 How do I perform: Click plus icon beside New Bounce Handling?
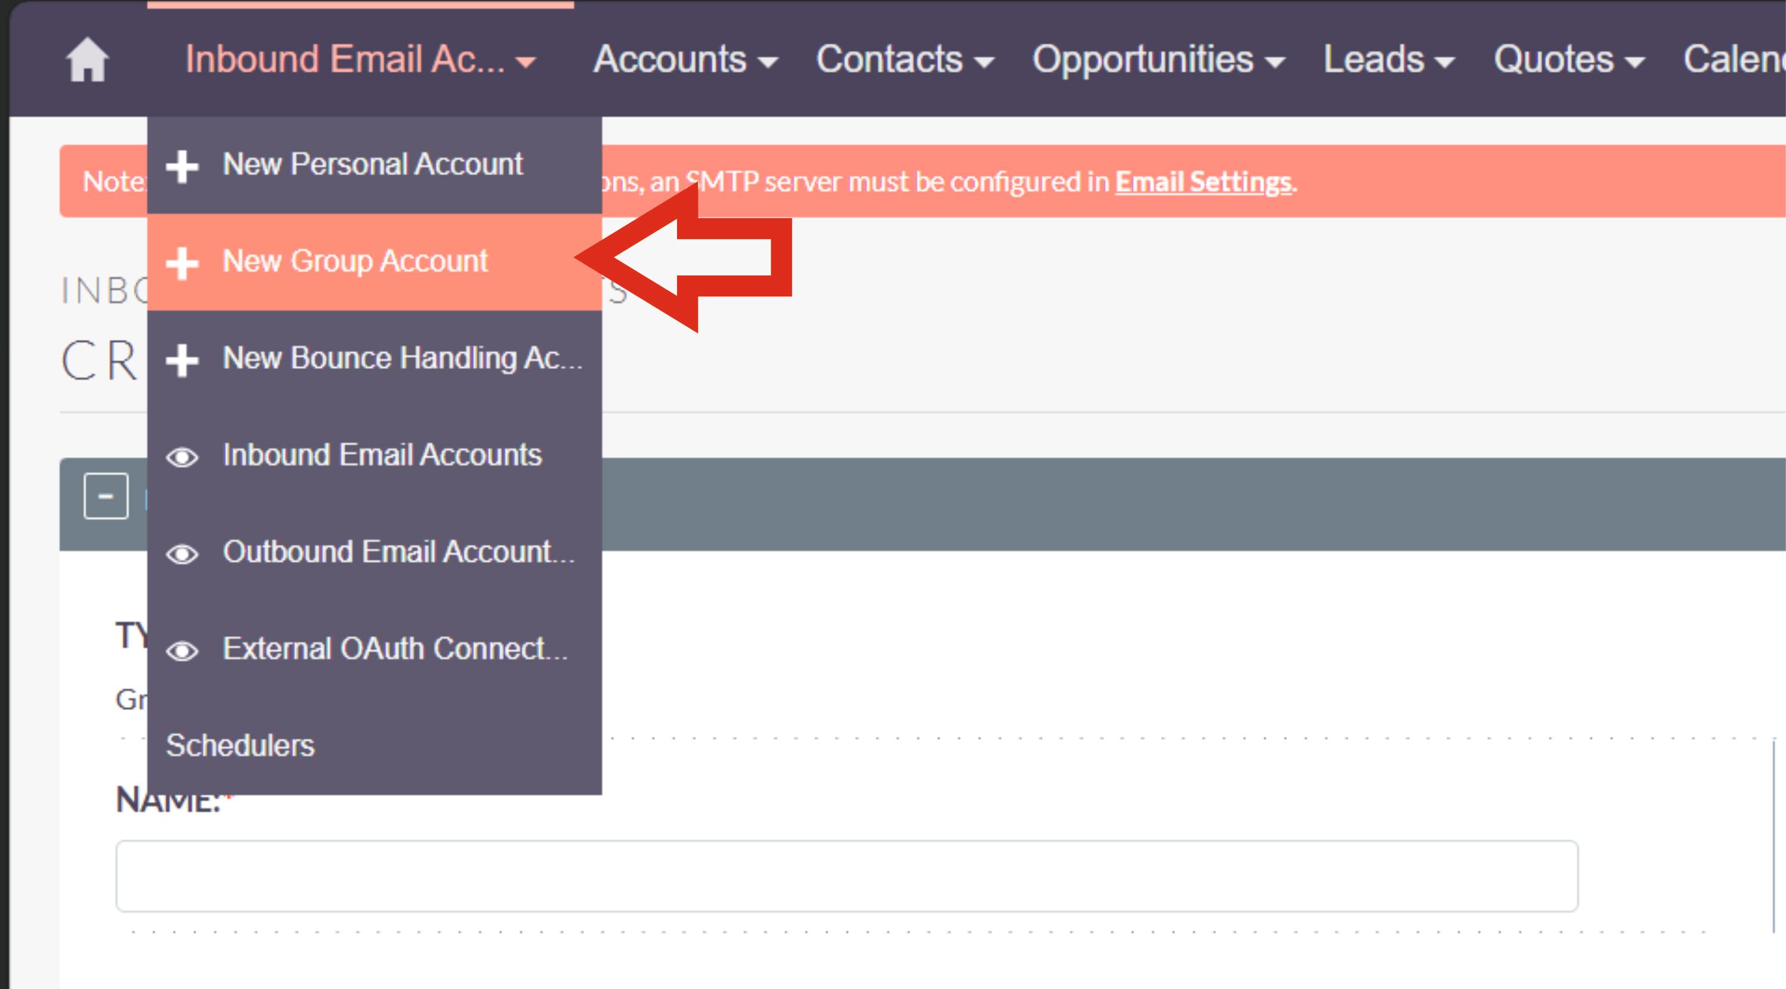pyautogui.click(x=183, y=361)
